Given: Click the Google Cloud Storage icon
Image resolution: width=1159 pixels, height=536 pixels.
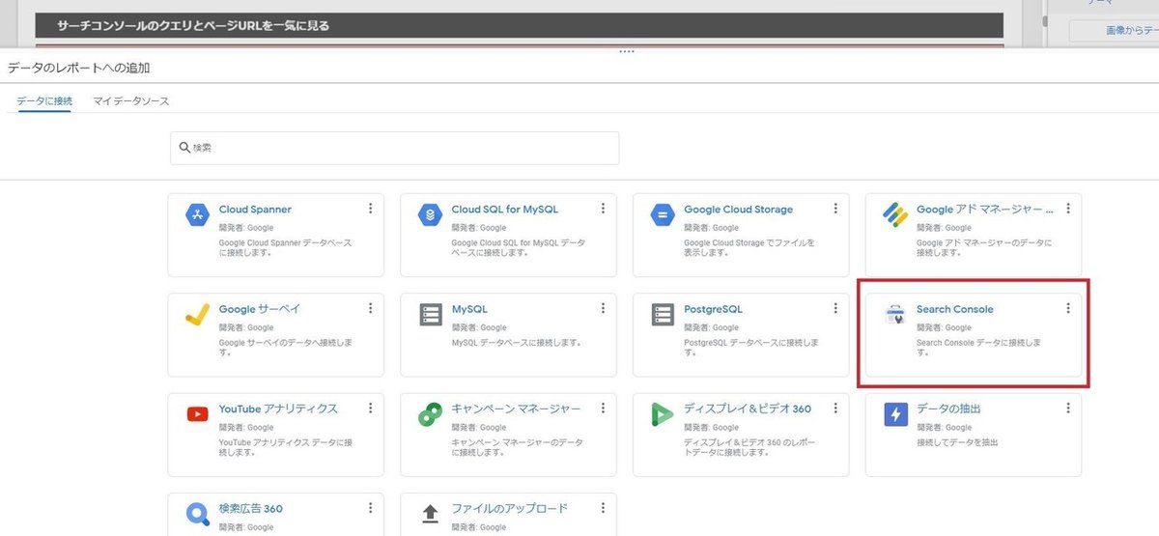Looking at the screenshot, I should [x=663, y=215].
